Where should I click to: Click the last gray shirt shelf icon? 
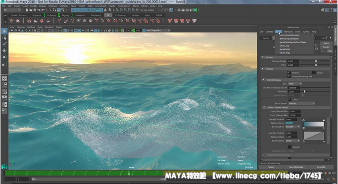click(194, 21)
